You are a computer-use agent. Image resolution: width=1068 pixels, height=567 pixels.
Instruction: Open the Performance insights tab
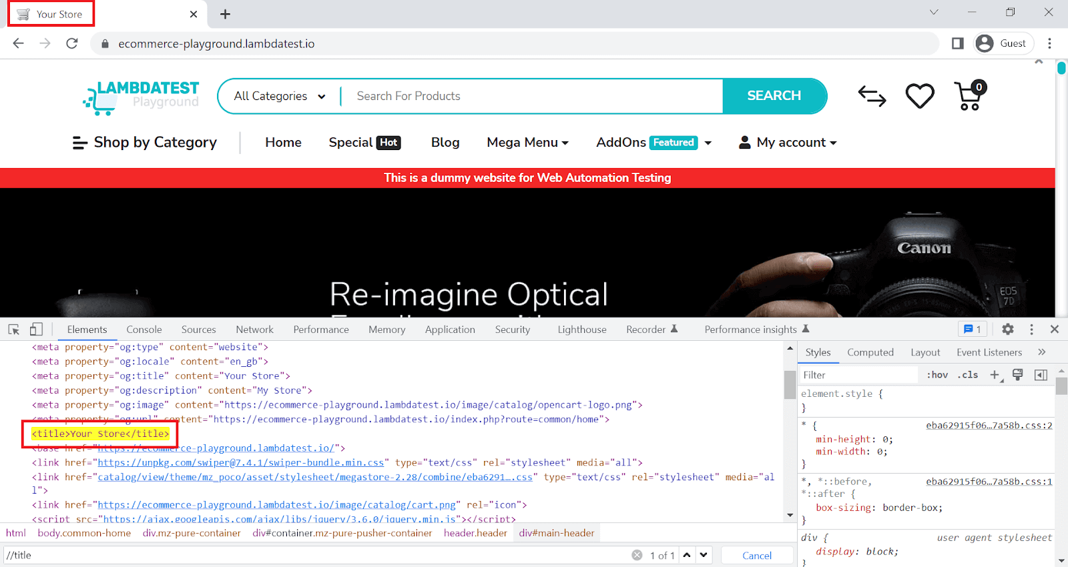[757, 330]
